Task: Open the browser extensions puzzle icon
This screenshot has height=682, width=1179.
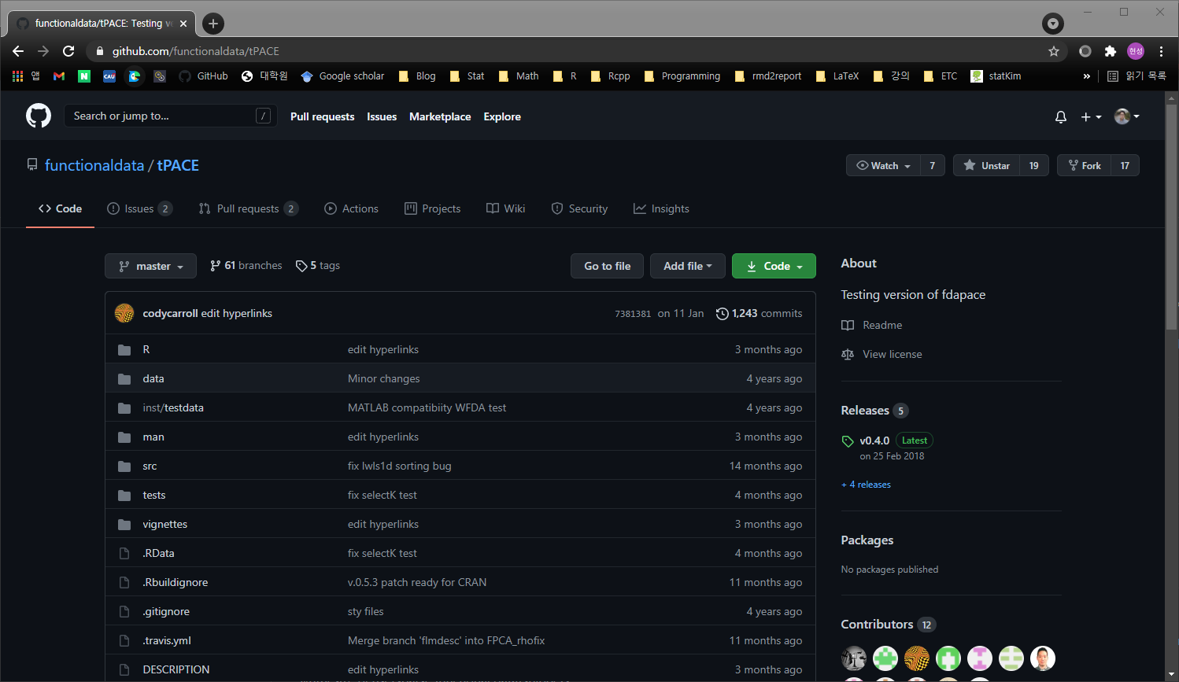Action: tap(1111, 51)
